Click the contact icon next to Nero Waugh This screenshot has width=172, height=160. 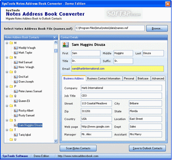click(x=16, y=67)
